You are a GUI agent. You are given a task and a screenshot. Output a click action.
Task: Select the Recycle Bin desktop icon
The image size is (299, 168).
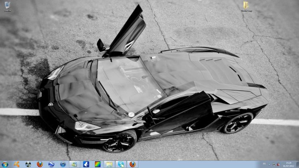[8, 6]
